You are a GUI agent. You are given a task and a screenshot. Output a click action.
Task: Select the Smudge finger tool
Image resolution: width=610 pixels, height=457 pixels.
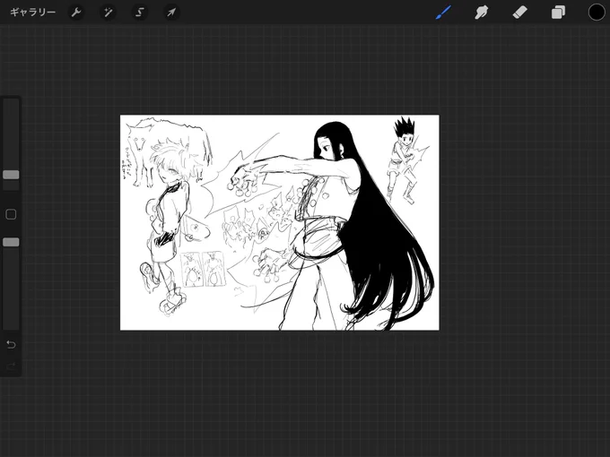tap(481, 13)
